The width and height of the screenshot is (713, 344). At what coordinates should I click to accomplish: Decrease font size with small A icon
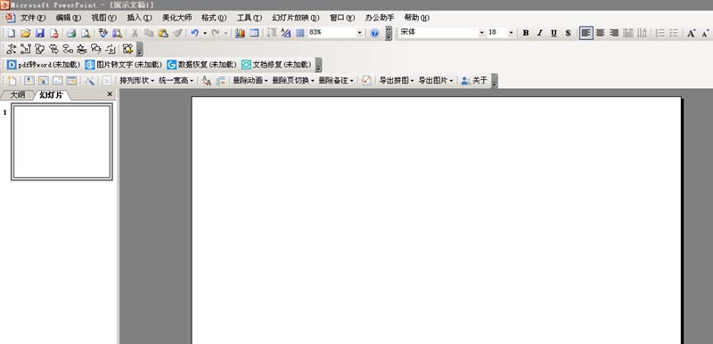[705, 33]
